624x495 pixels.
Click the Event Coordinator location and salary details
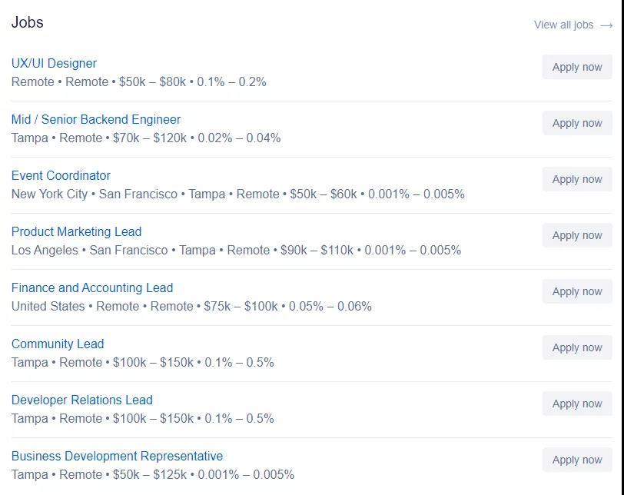point(237,194)
